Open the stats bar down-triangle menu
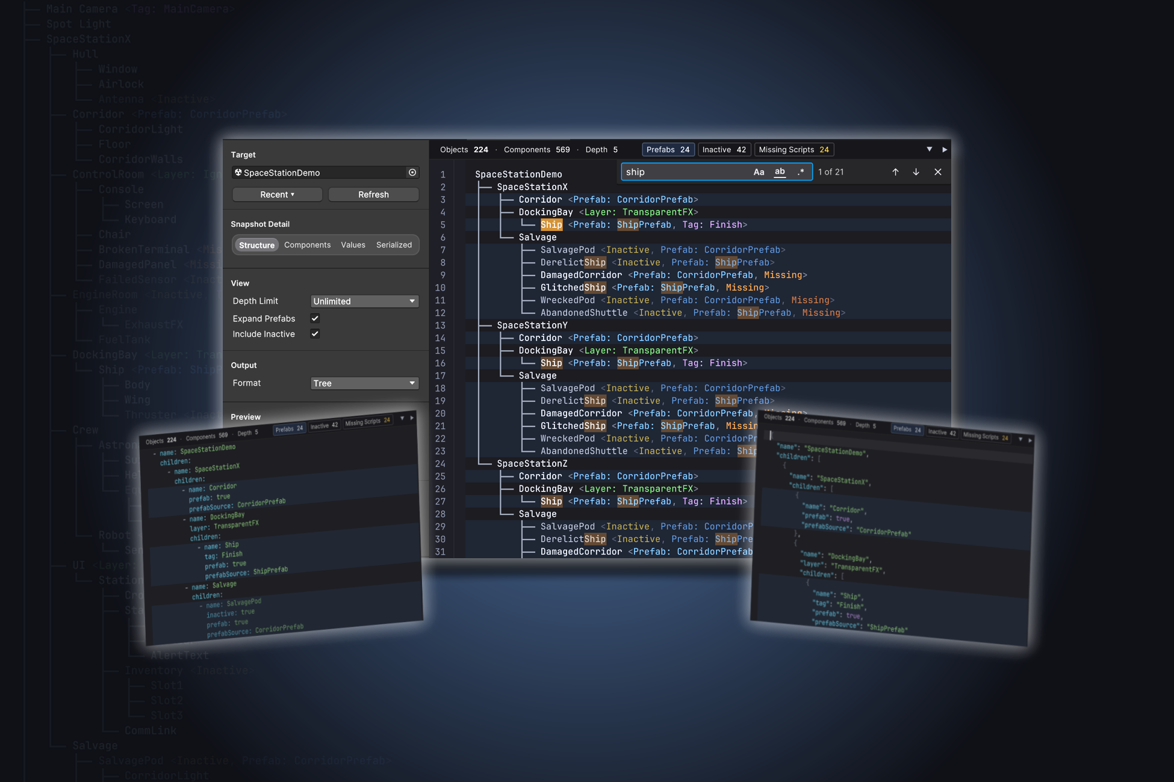This screenshot has width=1174, height=782. coord(930,149)
